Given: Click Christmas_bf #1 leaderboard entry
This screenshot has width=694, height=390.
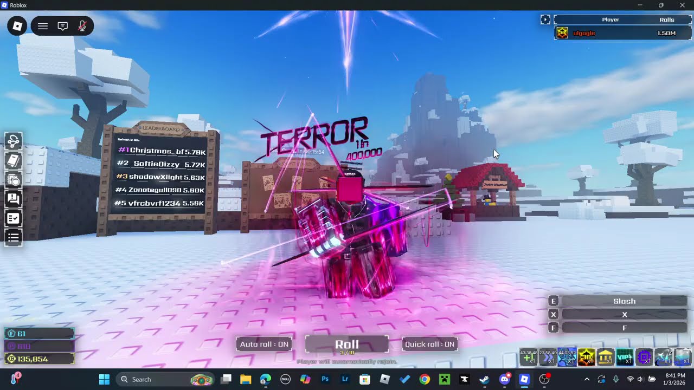Looking at the screenshot, I should pyautogui.click(x=162, y=151).
